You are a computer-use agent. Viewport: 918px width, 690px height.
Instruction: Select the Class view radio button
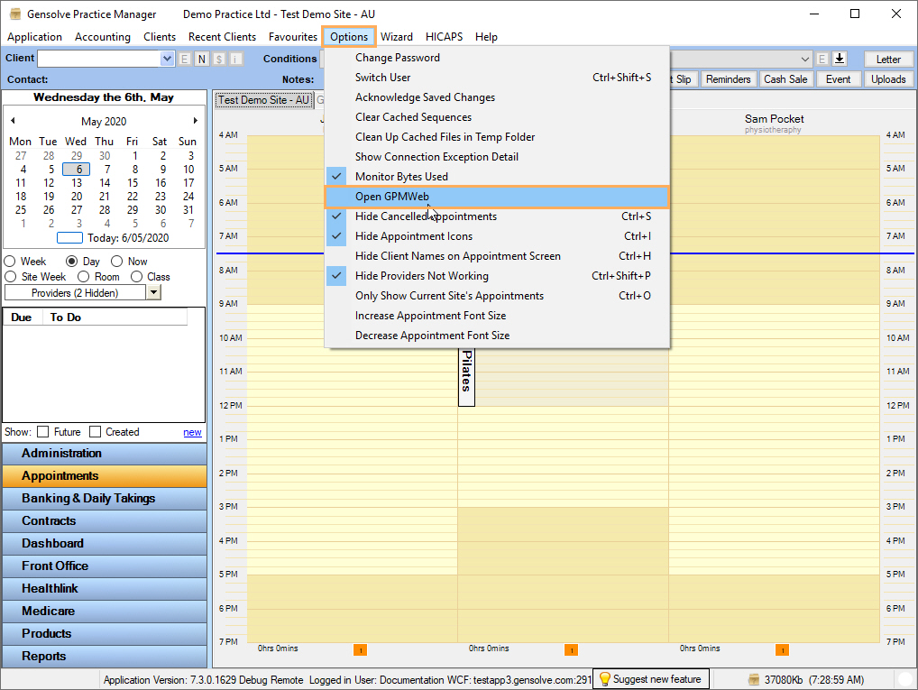pos(136,277)
